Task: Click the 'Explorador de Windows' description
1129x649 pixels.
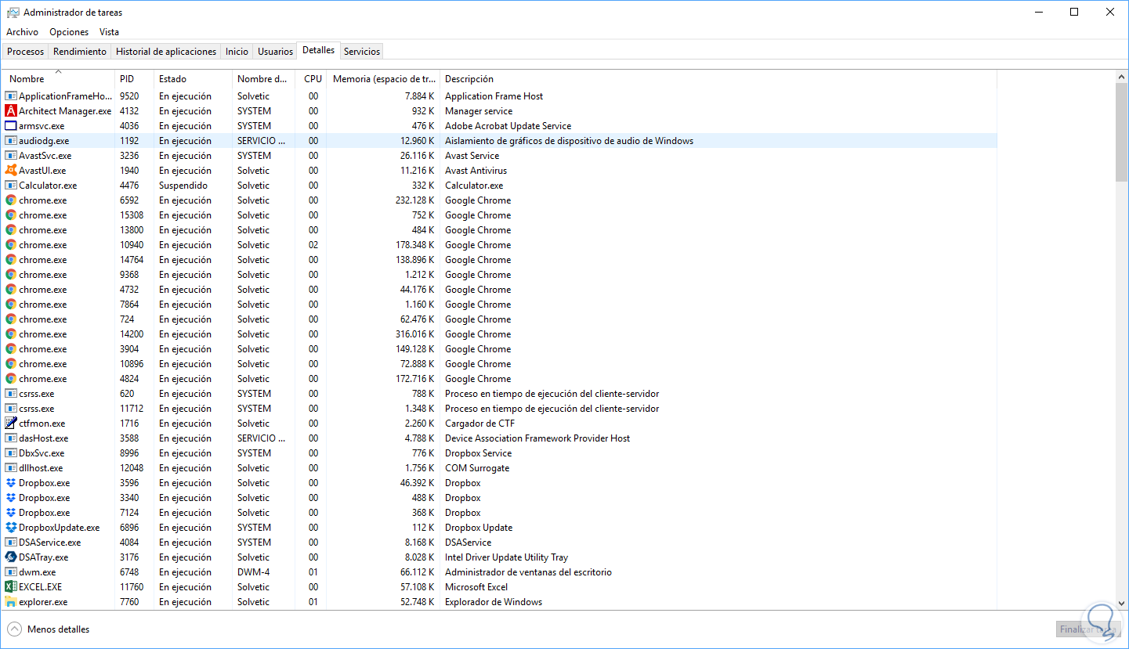Action: (494, 602)
